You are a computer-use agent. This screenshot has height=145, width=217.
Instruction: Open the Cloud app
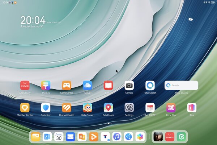(x=88, y=85)
